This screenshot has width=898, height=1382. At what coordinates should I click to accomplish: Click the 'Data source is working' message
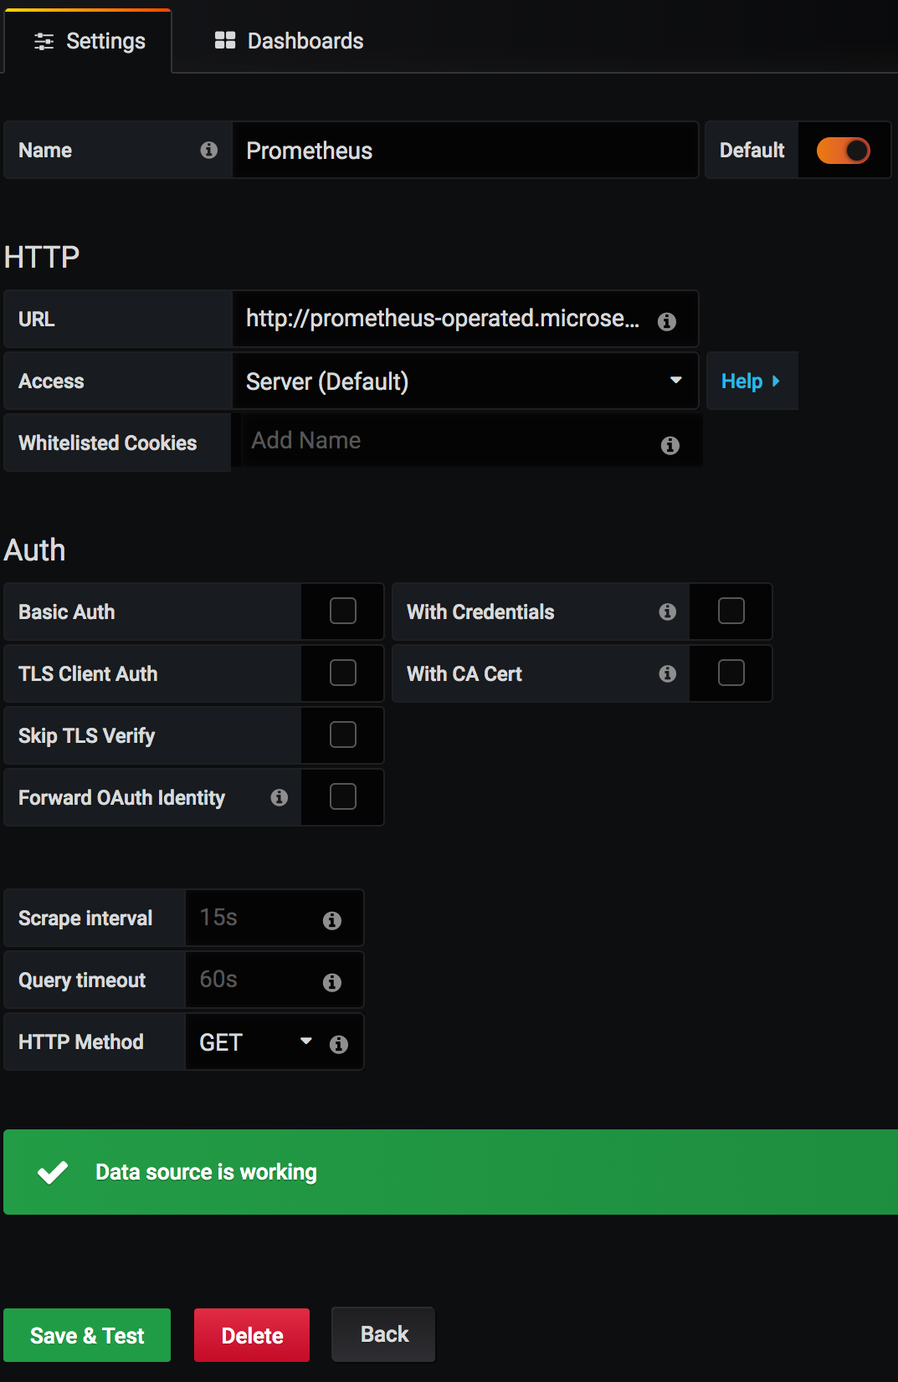[x=206, y=1172]
